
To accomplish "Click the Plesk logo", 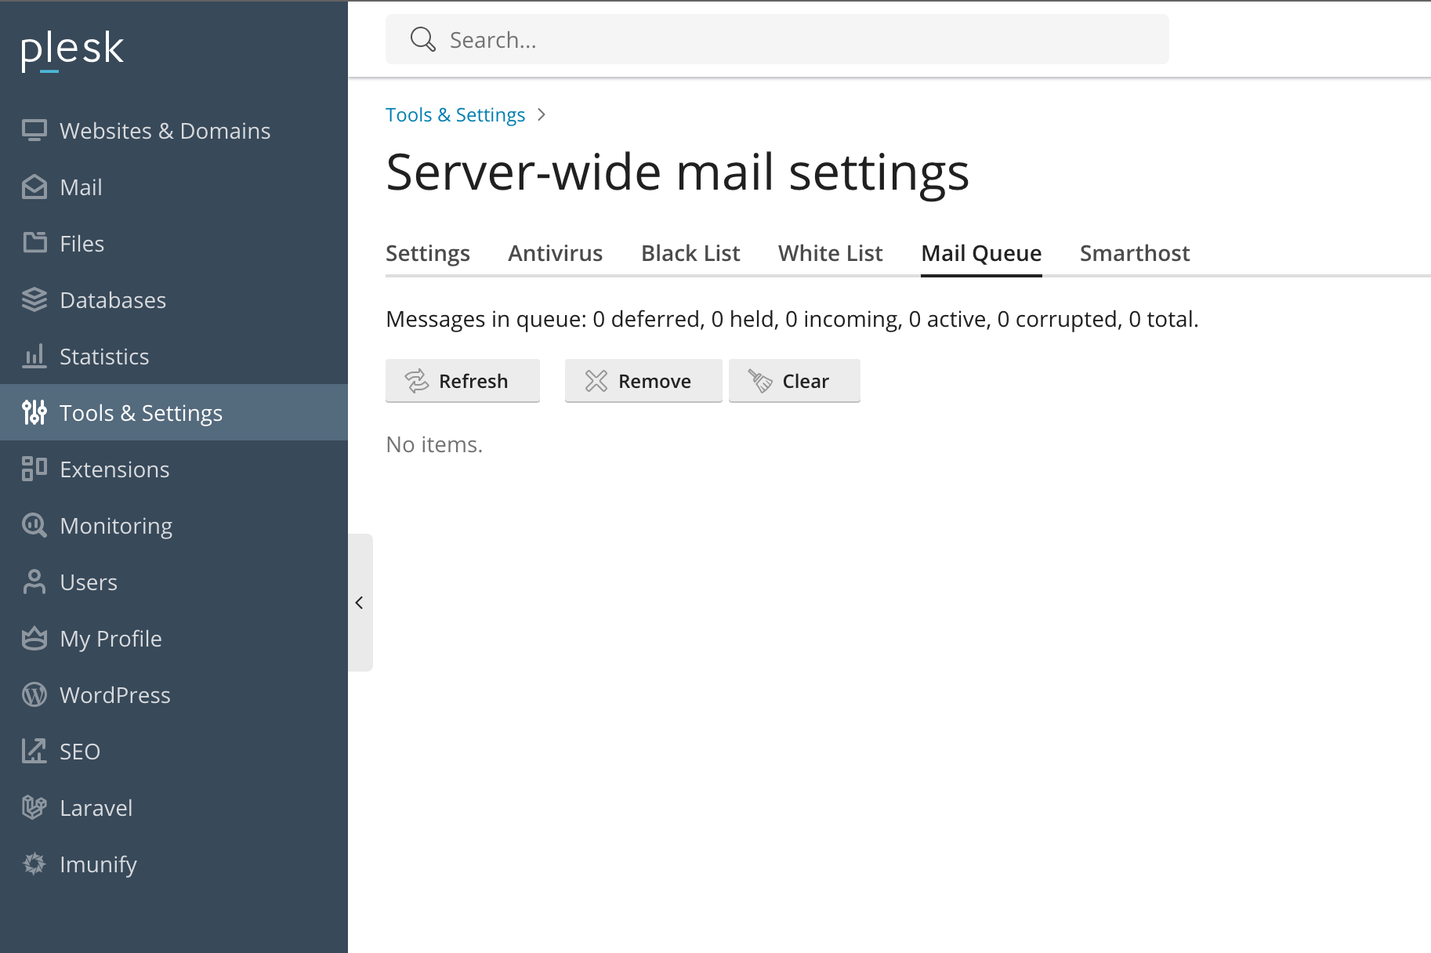I will coord(71,49).
